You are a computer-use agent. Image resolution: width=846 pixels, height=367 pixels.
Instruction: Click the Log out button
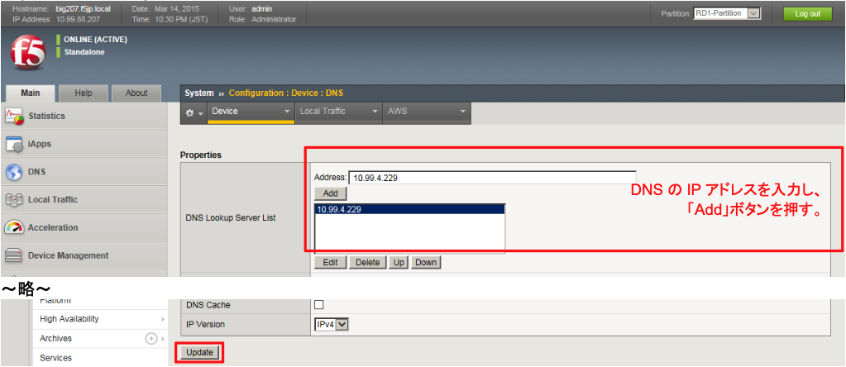coord(808,14)
